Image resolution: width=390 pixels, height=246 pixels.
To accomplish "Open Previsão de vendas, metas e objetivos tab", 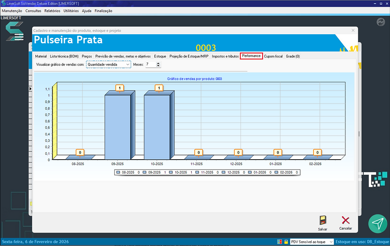I will pyautogui.click(x=123, y=56).
